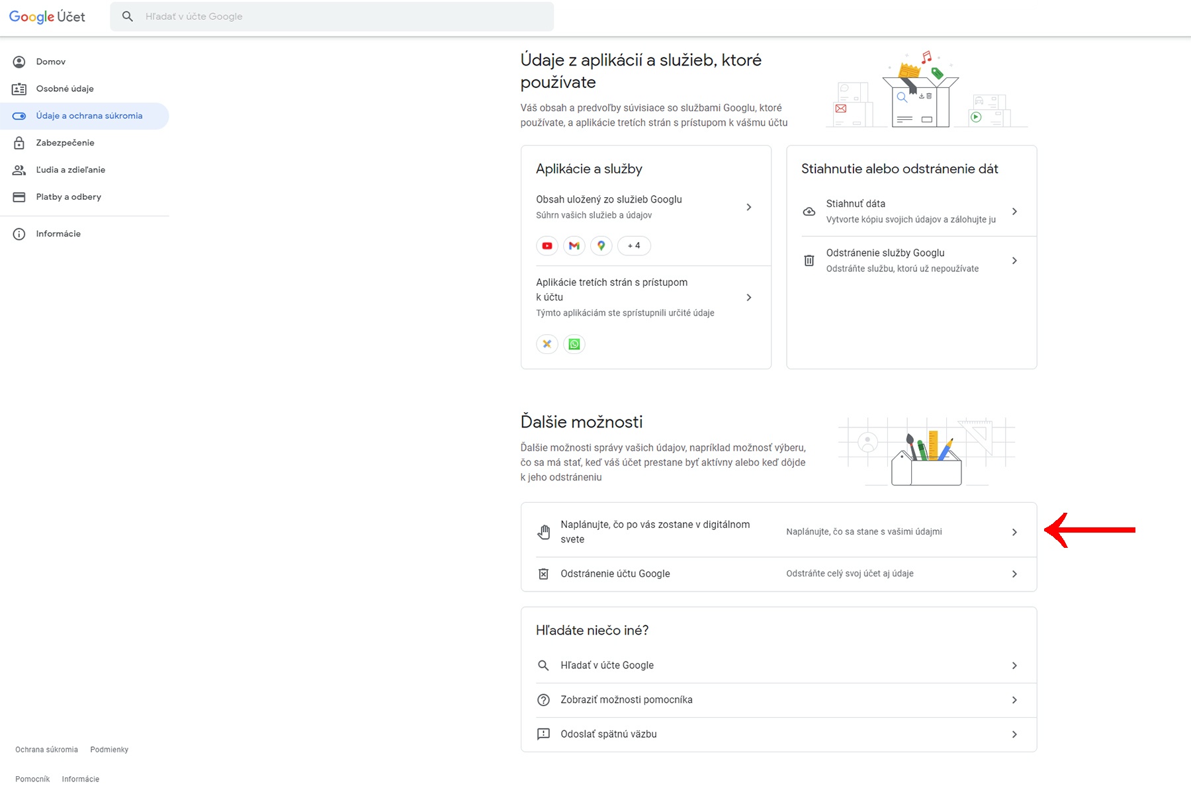The height and width of the screenshot is (794, 1191).
Task: Click the WhatsApp third-party app icon
Action: (x=574, y=344)
